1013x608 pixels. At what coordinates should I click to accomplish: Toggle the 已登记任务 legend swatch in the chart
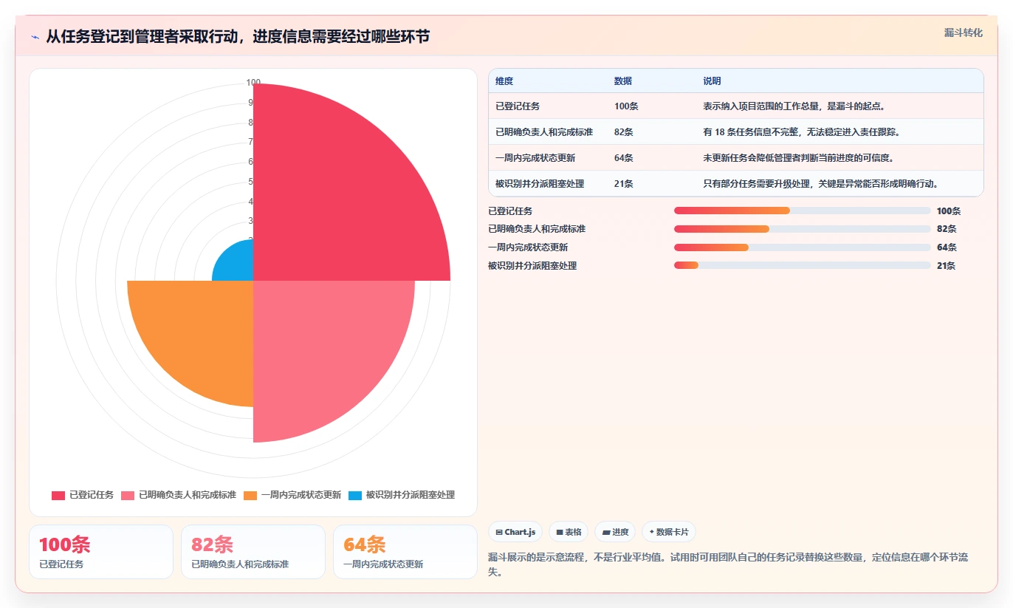click(58, 495)
